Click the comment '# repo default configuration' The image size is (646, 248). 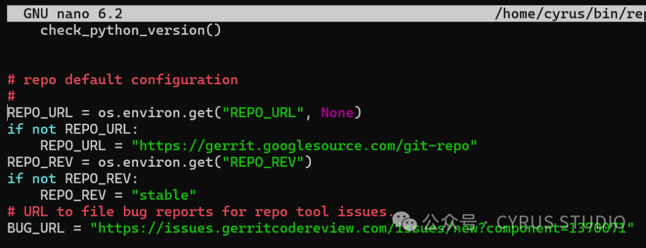(x=123, y=80)
